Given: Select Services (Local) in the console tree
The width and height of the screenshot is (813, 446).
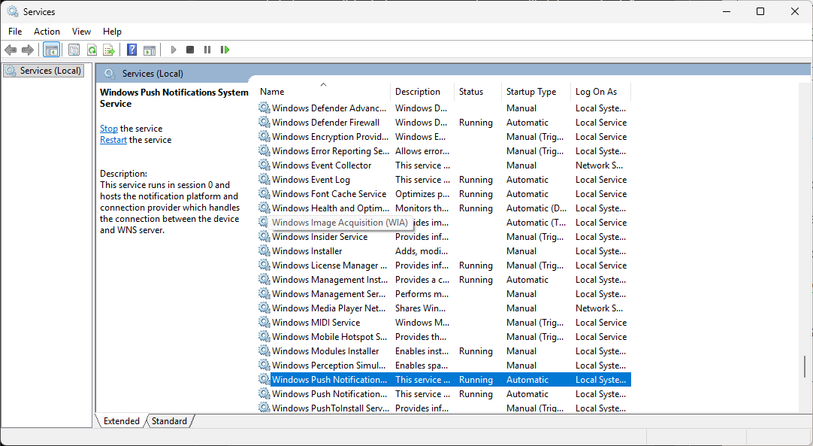Looking at the screenshot, I should point(44,71).
